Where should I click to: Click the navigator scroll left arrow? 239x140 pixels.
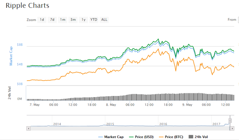[28, 128]
